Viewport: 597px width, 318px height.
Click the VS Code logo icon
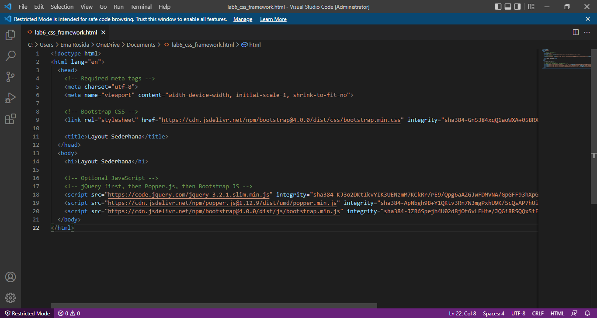7,7
